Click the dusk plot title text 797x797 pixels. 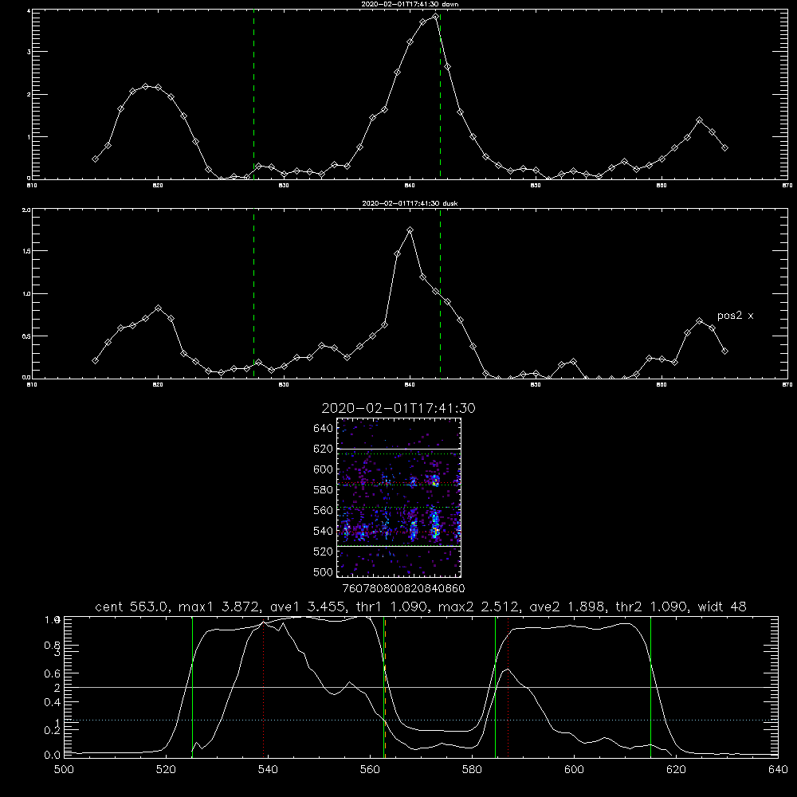tap(410, 203)
